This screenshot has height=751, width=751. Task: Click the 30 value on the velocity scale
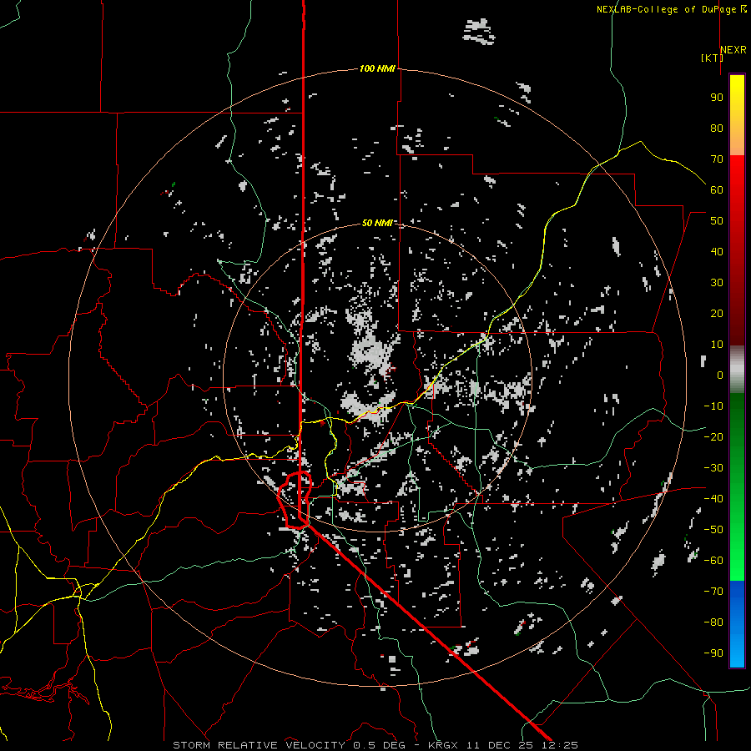717,283
